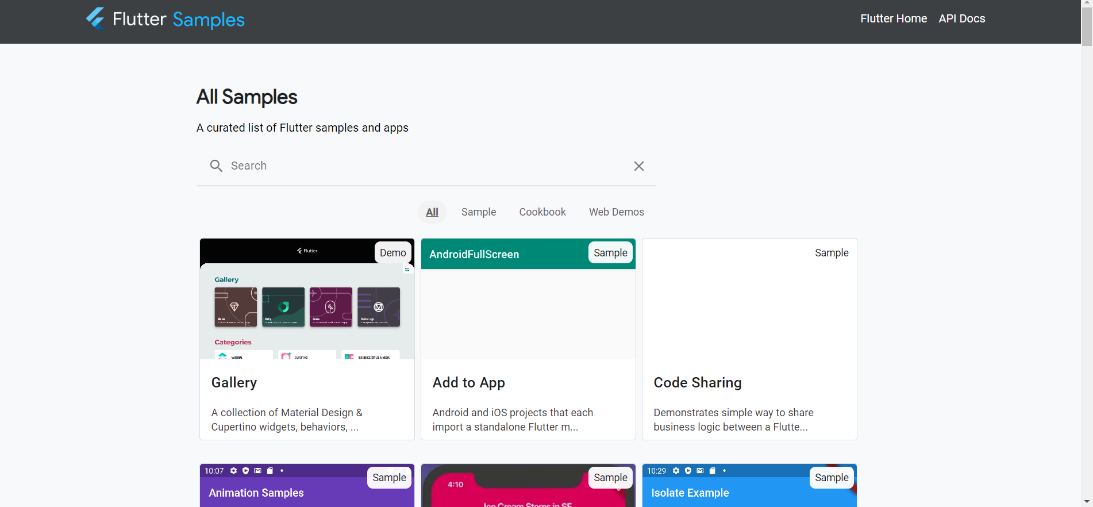1093x507 pixels.
Task: Open the Ice Cream Stores card thumbnail
Action: click(528, 486)
